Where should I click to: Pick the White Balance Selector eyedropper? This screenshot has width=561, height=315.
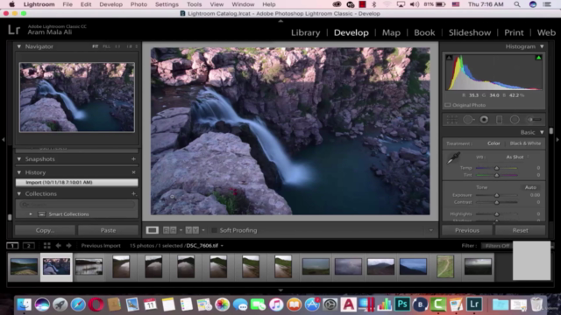453,157
